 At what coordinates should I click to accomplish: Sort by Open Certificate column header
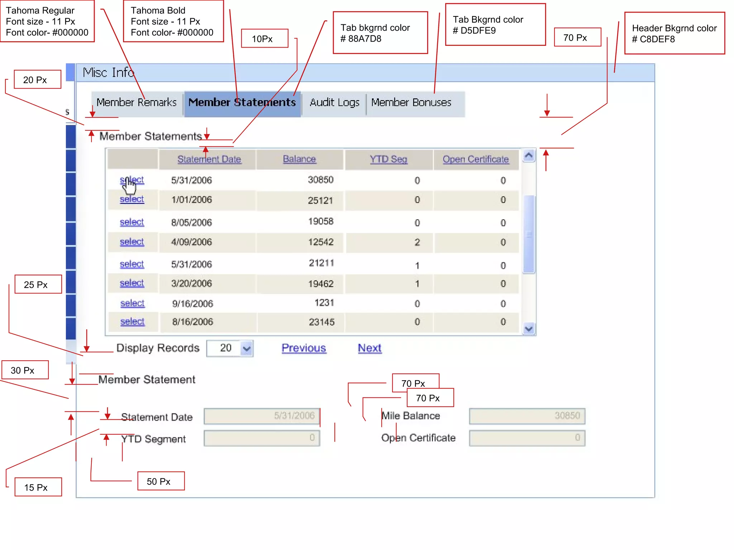[x=475, y=159]
